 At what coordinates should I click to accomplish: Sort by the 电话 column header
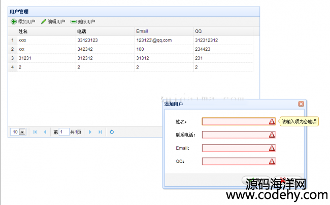[x=105, y=31]
